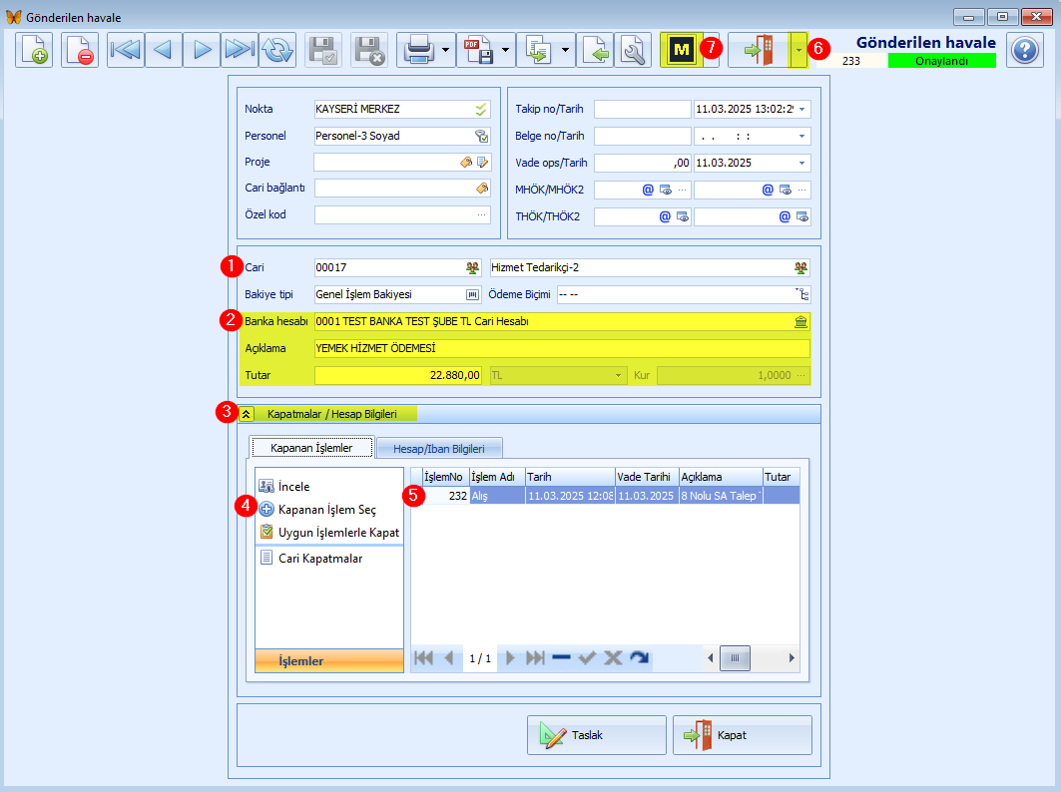This screenshot has height=792, width=1061.
Task: Click the exit door icon in toolbar
Action: [759, 50]
